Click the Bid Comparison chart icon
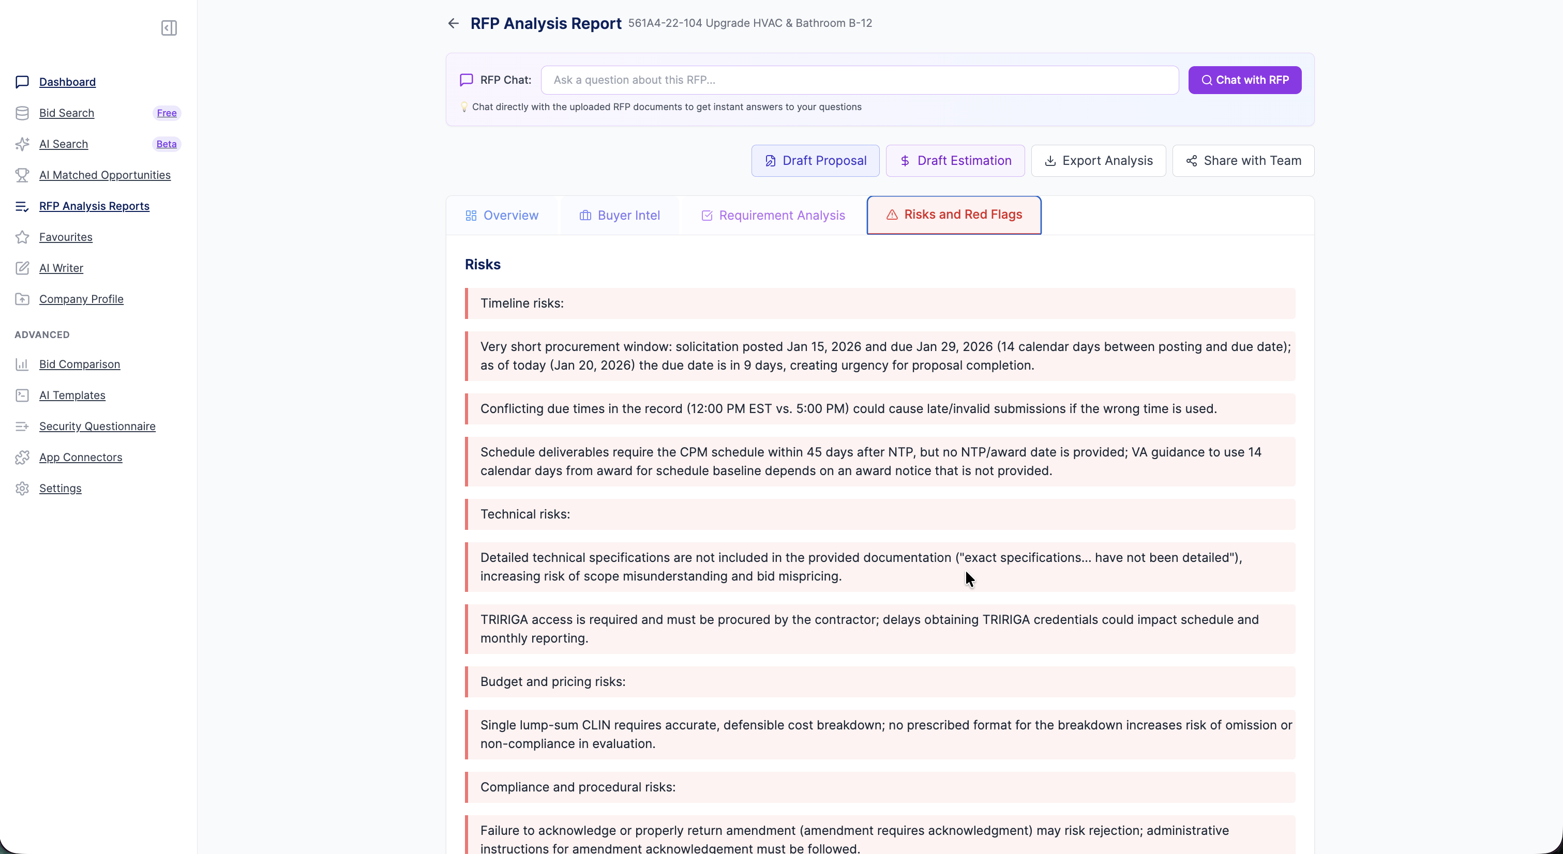The height and width of the screenshot is (854, 1563). pos(22,364)
